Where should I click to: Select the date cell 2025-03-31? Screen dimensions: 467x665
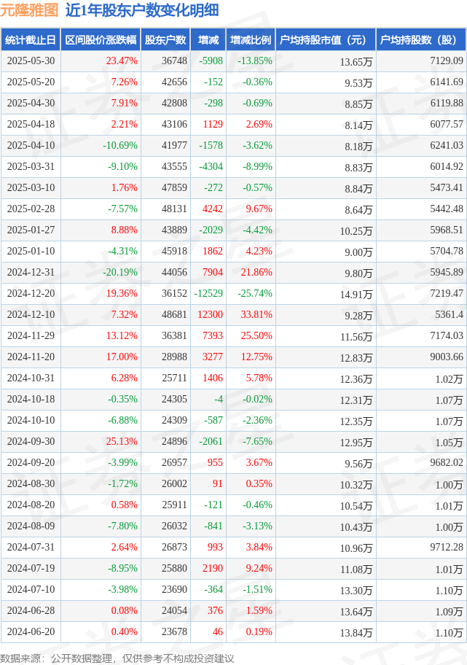pos(31,167)
